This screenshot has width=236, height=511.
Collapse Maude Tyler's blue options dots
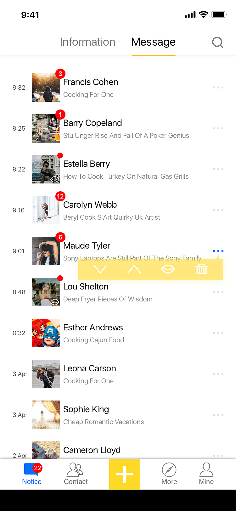(x=218, y=251)
